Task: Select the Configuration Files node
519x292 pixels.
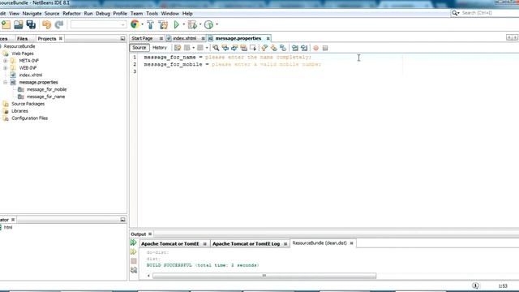Action: pyautogui.click(x=29, y=118)
